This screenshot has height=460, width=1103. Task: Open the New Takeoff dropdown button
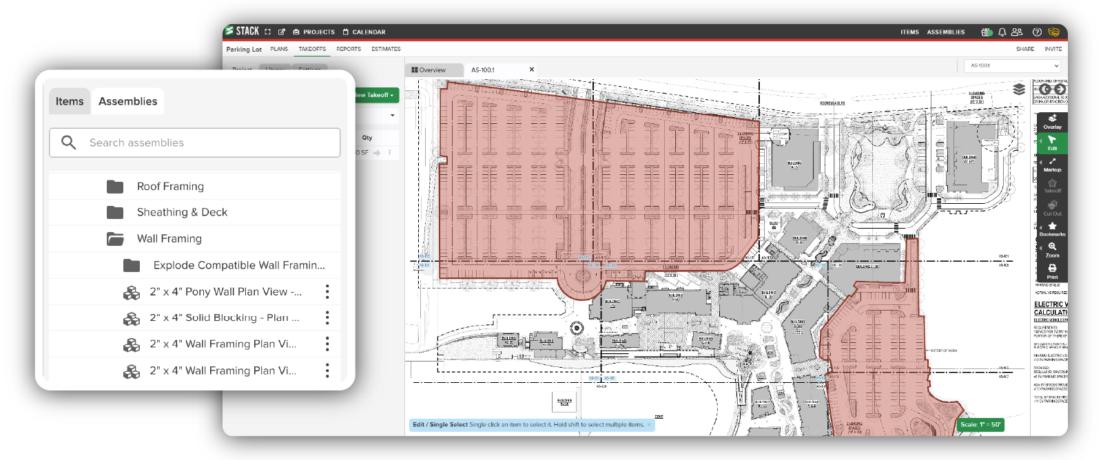pos(375,95)
